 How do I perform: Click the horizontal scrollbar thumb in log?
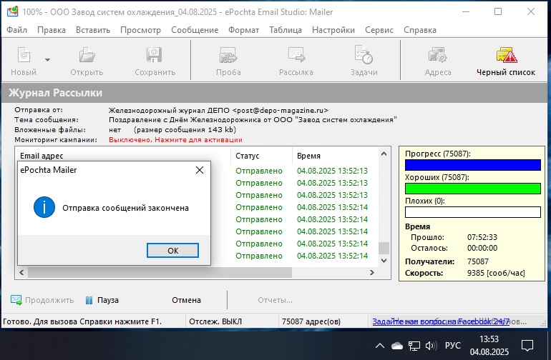click(x=160, y=273)
